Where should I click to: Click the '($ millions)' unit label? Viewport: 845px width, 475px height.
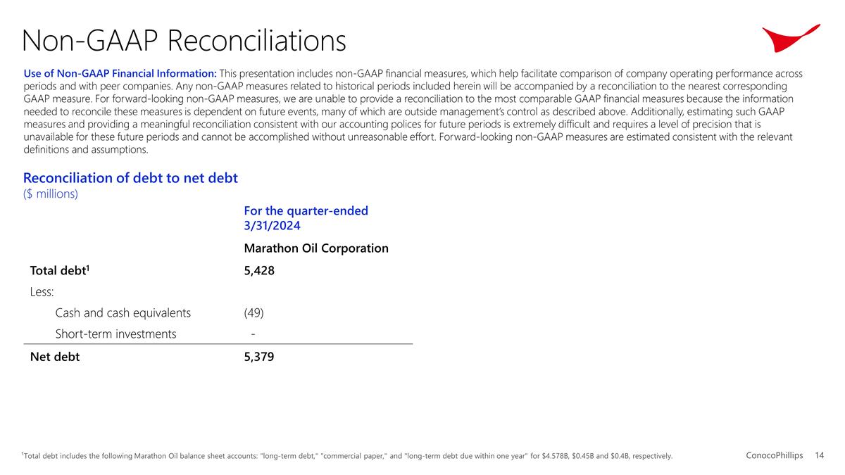coord(50,194)
